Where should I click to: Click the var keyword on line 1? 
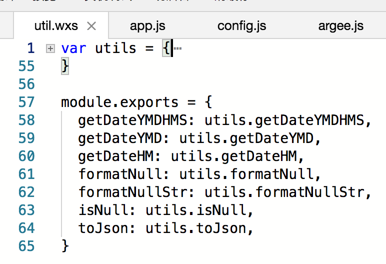click(73, 48)
